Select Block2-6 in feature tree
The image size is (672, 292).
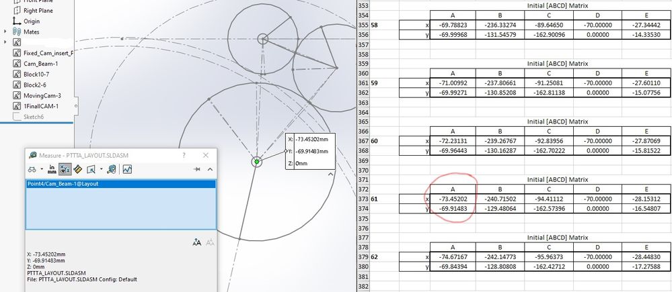pyautogui.click(x=35, y=85)
